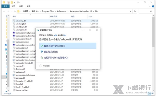Sort files by 修改日期 column header
The image size is (156, 96).
click(54, 17)
